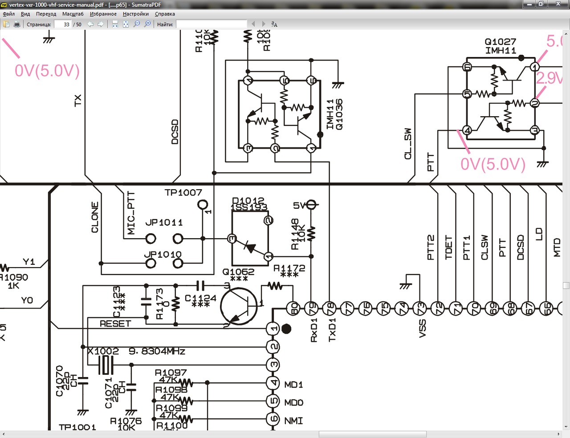The image size is (570, 438).
Task: Click the horizontal scrollbar thumb
Action: 372,434
